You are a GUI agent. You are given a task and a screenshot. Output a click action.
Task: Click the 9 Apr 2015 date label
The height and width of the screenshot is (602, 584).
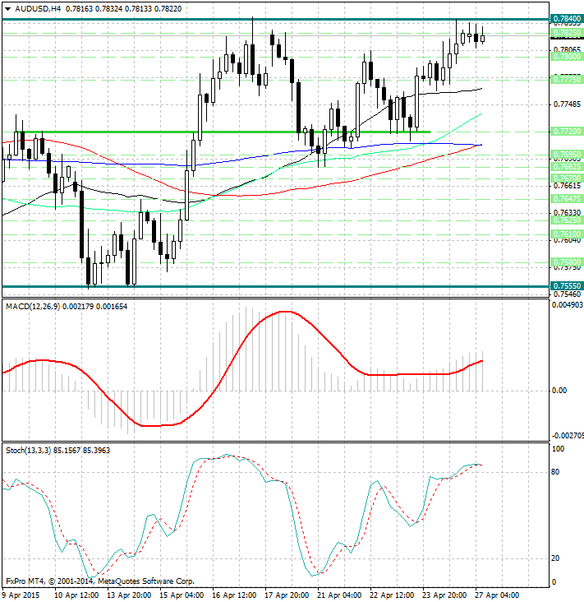click(21, 595)
